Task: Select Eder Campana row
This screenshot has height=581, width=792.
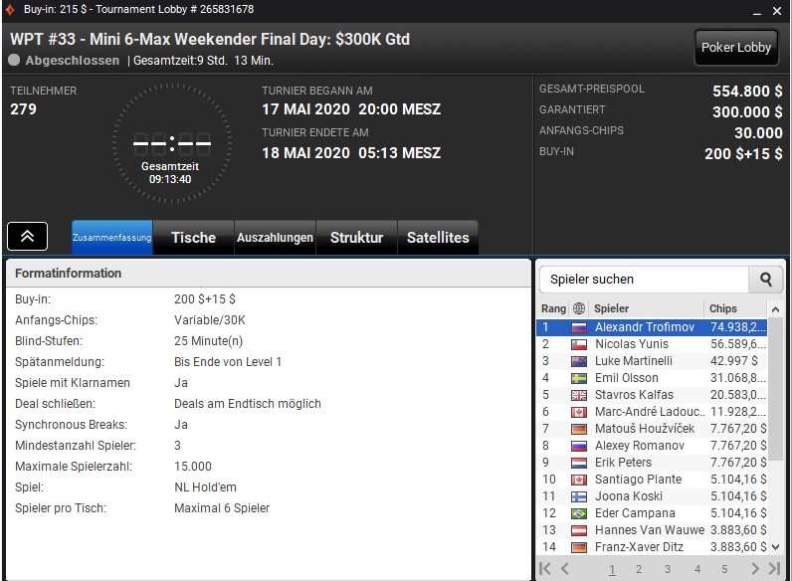Action: 652,513
